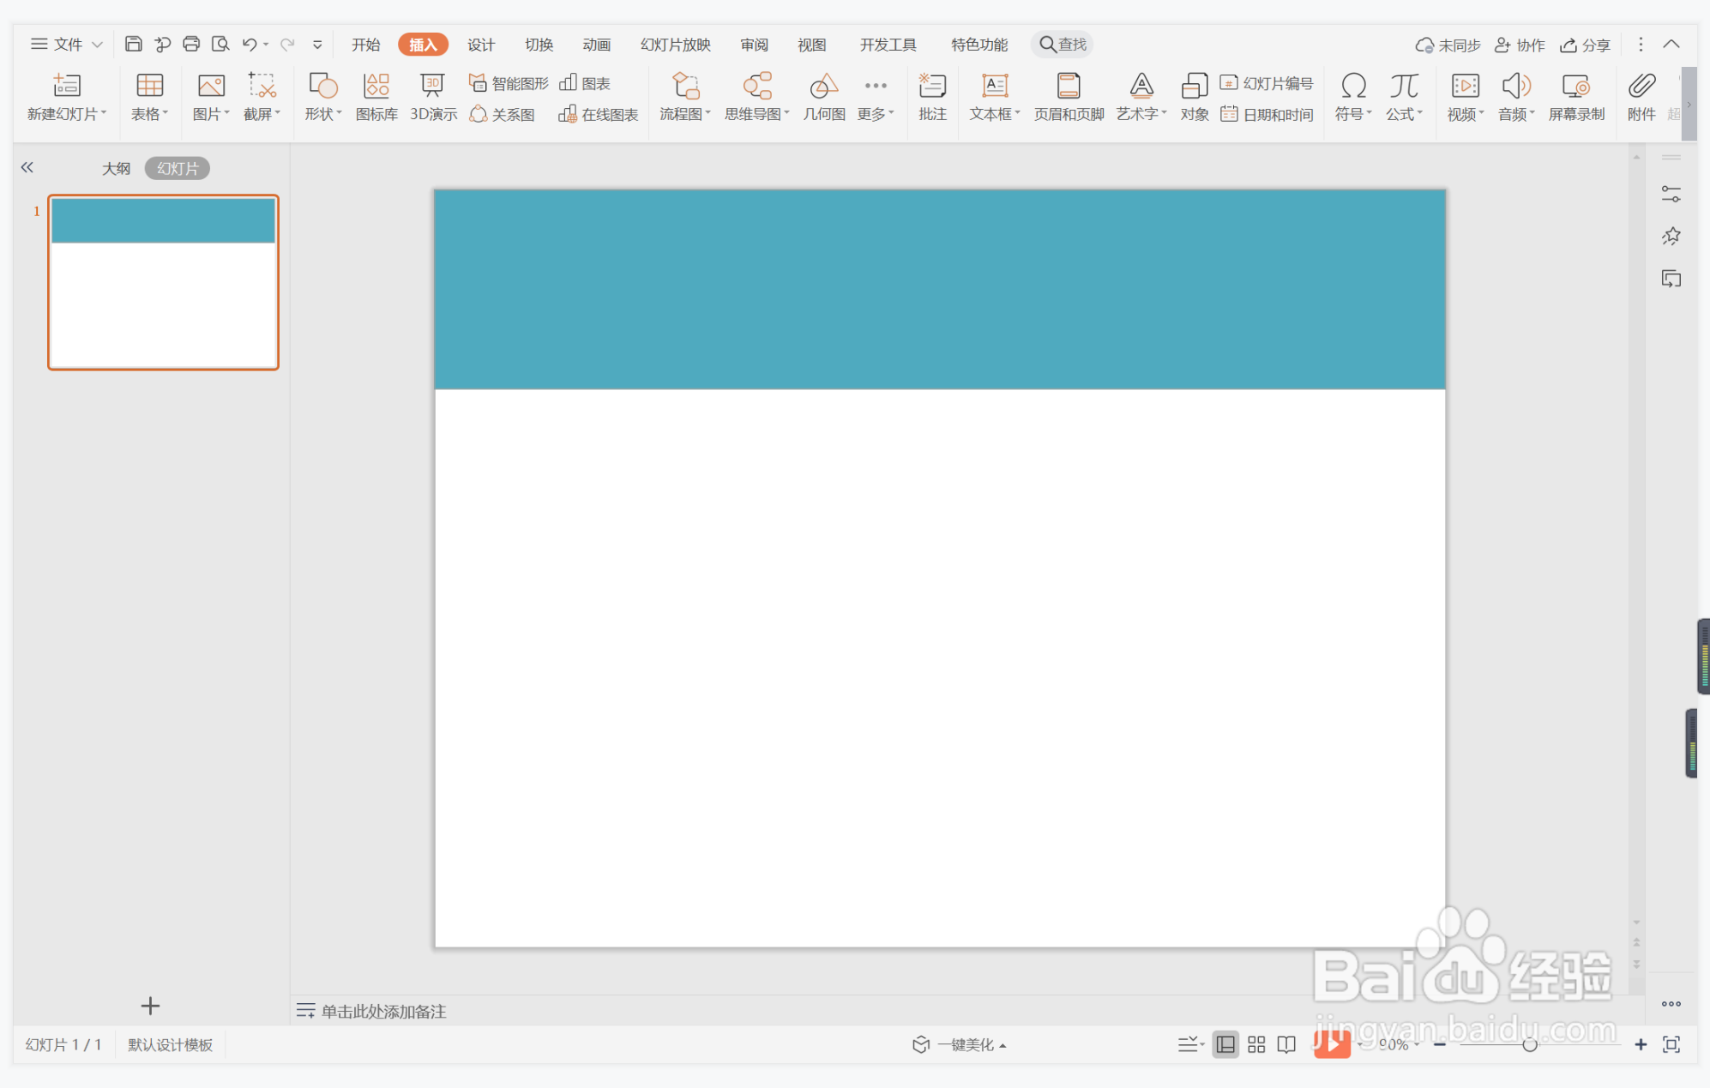Open the 审阅 ribbon tab

(755, 45)
